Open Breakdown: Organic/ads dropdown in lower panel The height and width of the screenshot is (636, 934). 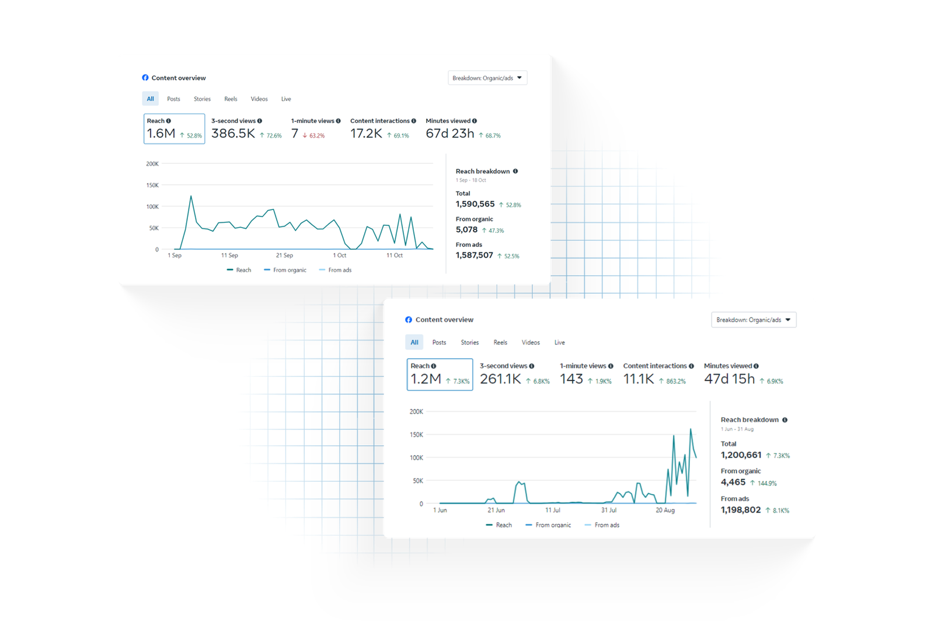[754, 320]
